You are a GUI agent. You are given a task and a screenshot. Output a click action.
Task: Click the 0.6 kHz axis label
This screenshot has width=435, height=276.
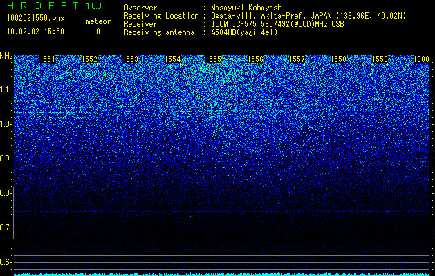pos(6,262)
